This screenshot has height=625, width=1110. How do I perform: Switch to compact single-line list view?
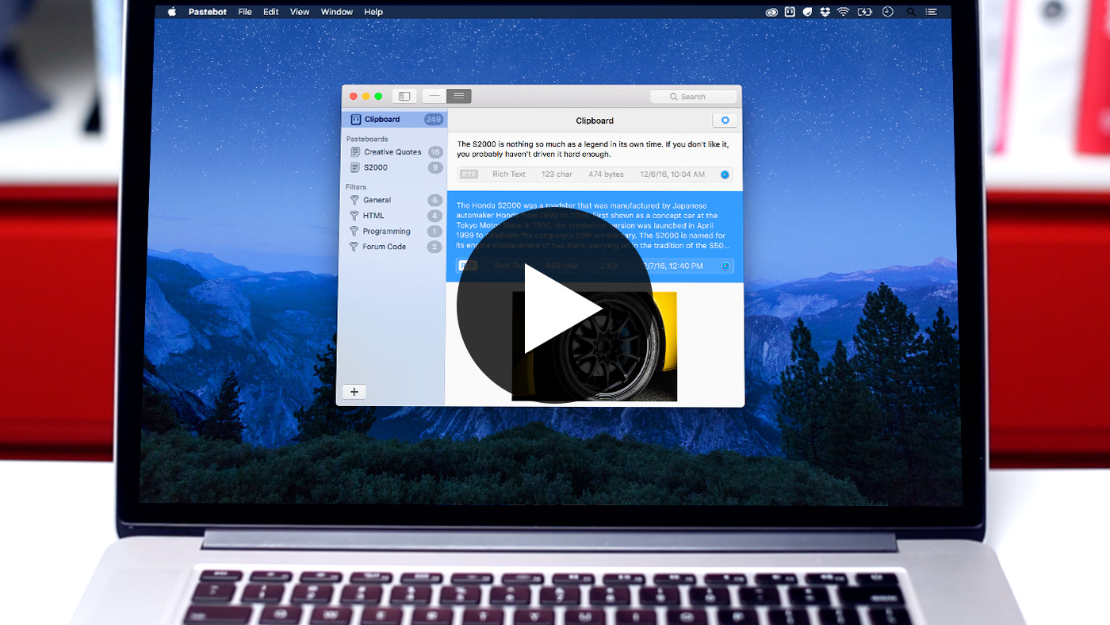point(434,96)
